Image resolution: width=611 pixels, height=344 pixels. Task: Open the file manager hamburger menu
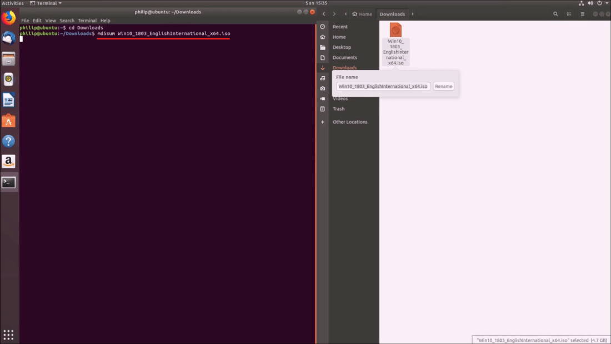(583, 14)
